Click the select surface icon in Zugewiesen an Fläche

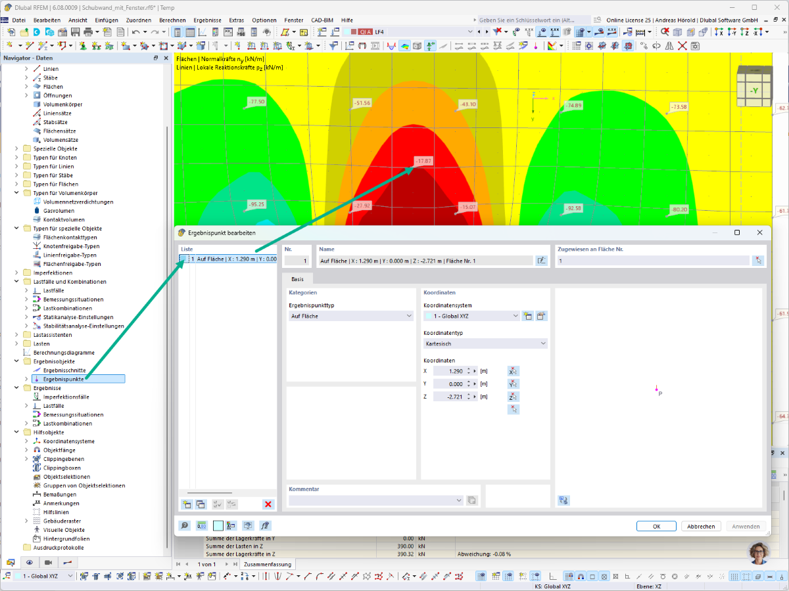(x=759, y=261)
